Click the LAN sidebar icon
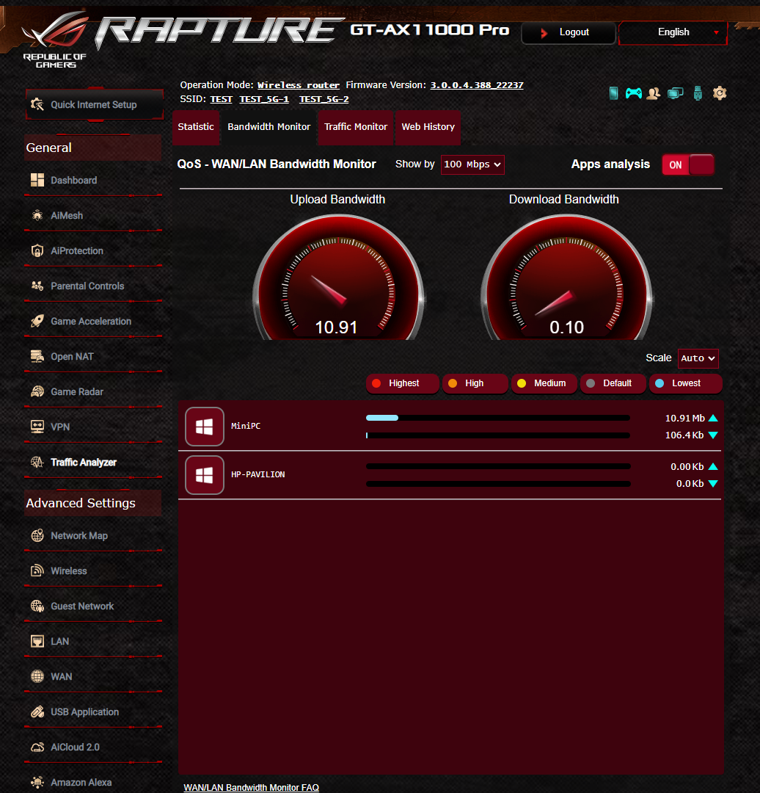Viewport: 760px width, 793px height. (x=37, y=641)
